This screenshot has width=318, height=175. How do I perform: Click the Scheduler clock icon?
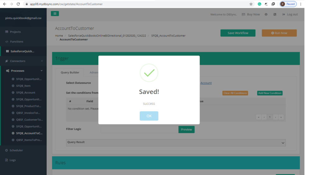[x=7, y=150]
